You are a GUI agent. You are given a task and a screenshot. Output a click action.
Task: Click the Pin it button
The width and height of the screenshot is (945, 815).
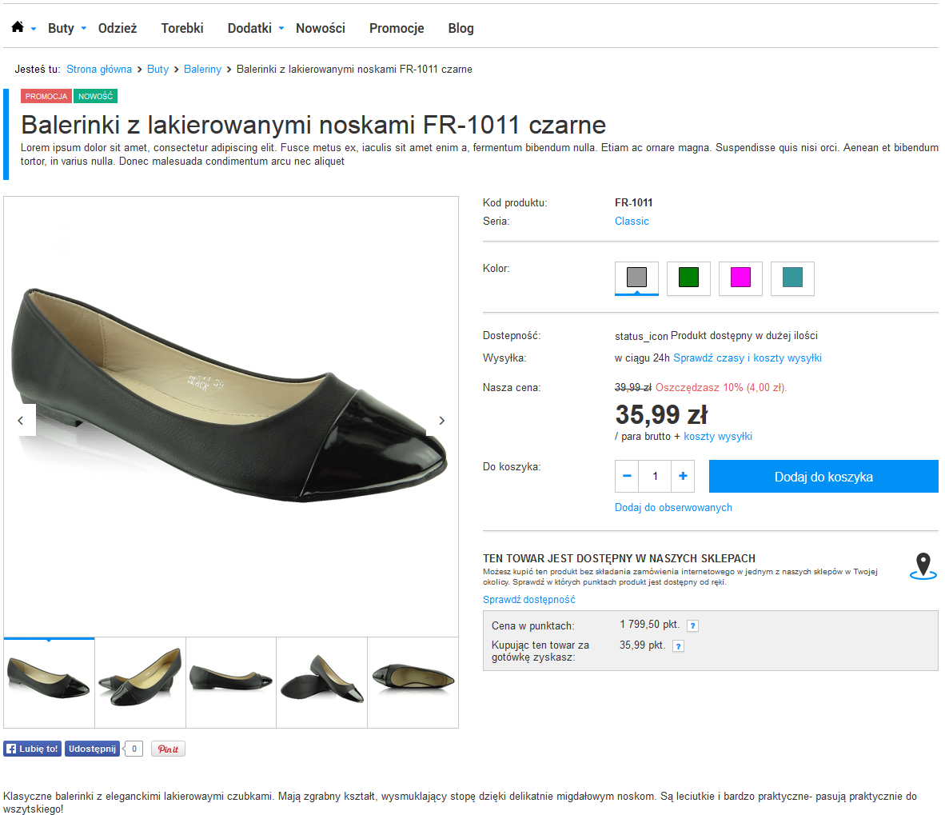(168, 749)
